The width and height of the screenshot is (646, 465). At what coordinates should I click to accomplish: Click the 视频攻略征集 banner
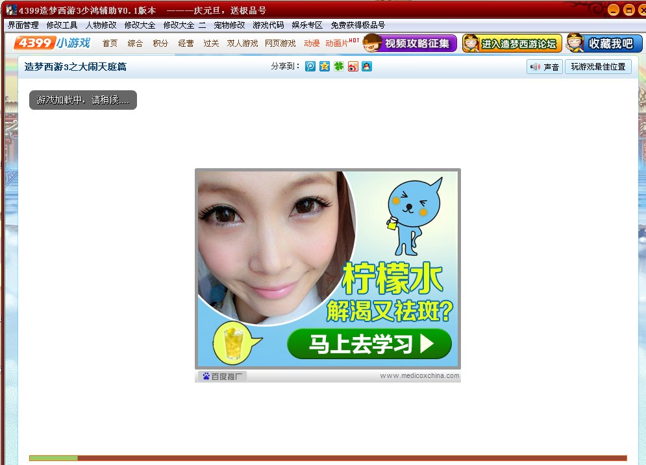coord(410,44)
